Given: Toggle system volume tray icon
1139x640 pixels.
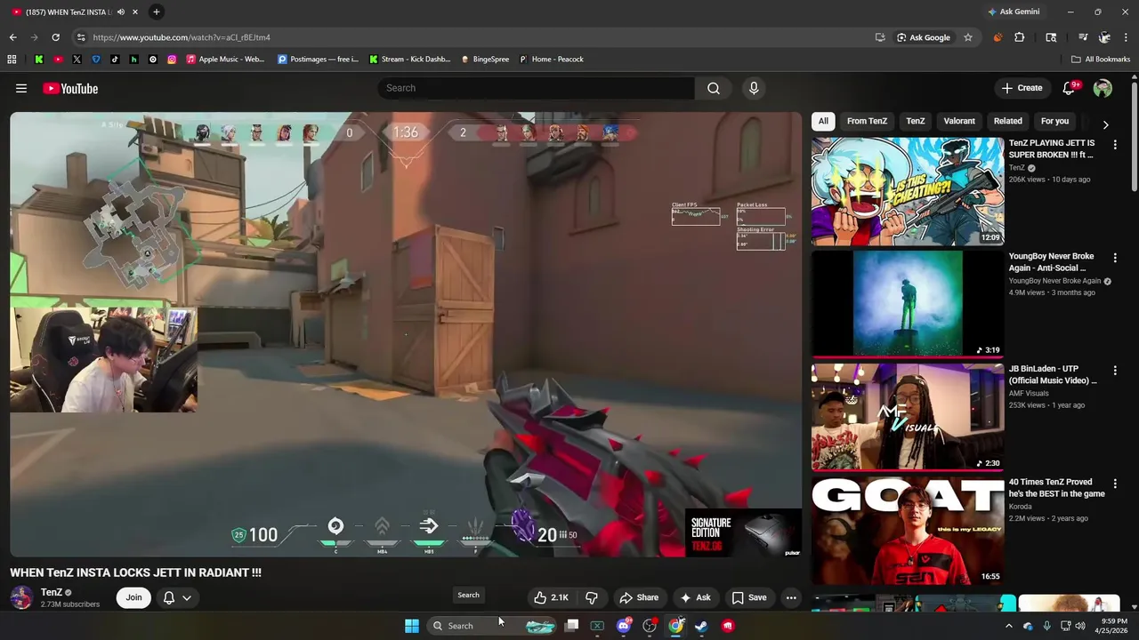Looking at the screenshot, I should pyautogui.click(x=1080, y=626).
